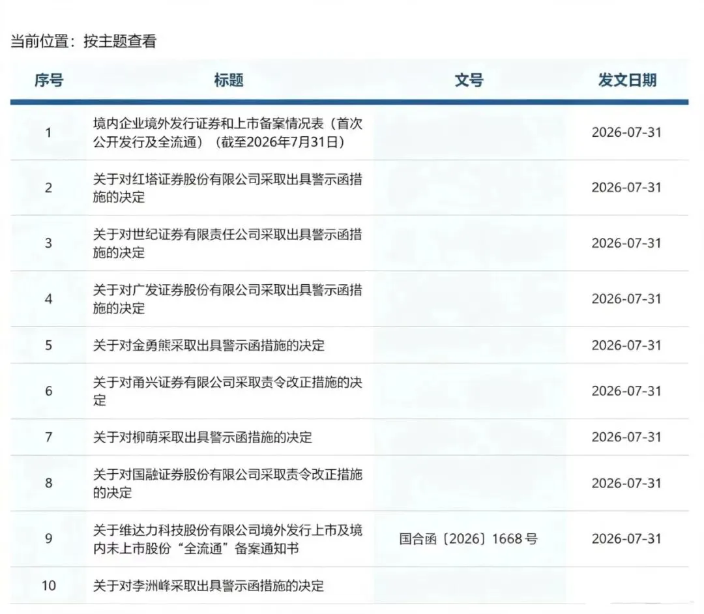
Task: Click the date cell for 维达力科技 row
Action: (627, 538)
